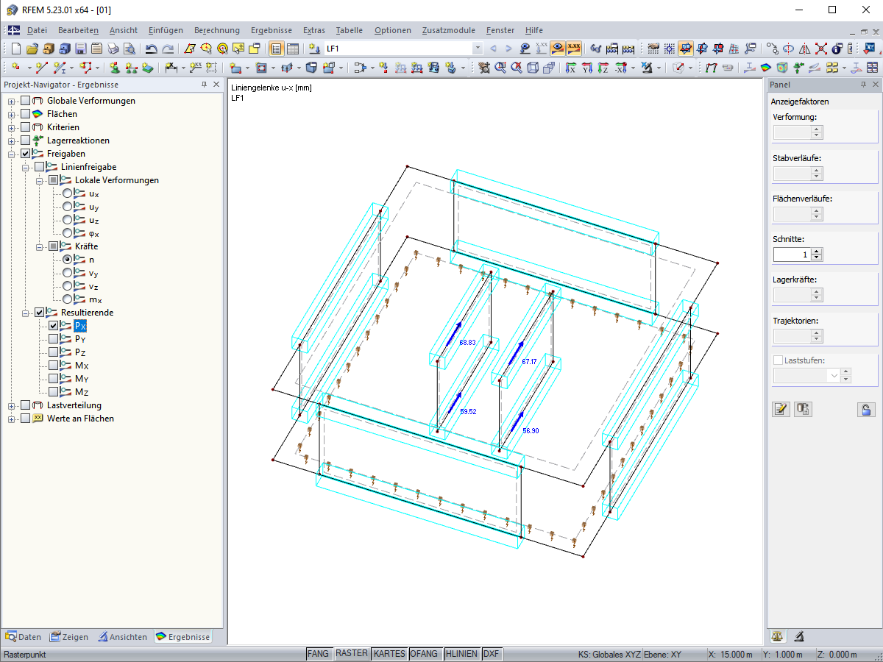The width and height of the screenshot is (883, 662).
Task: Open an existing model via folder icon
Action: 32,49
